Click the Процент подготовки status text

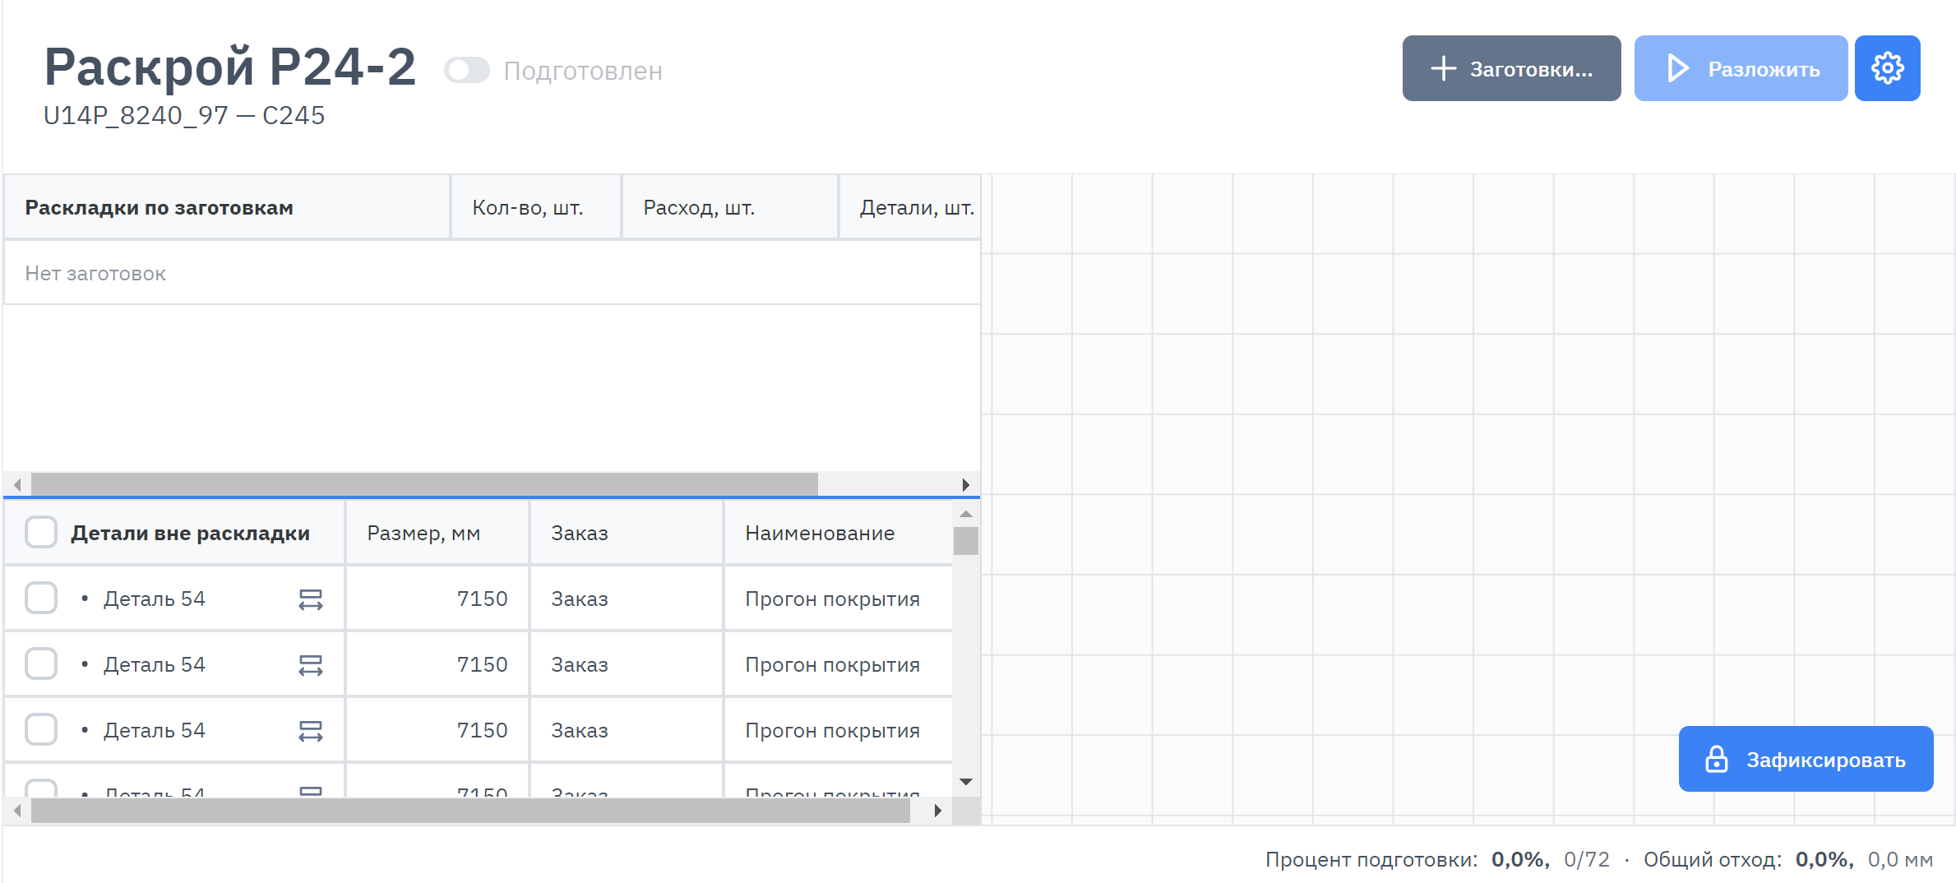[1371, 859]
